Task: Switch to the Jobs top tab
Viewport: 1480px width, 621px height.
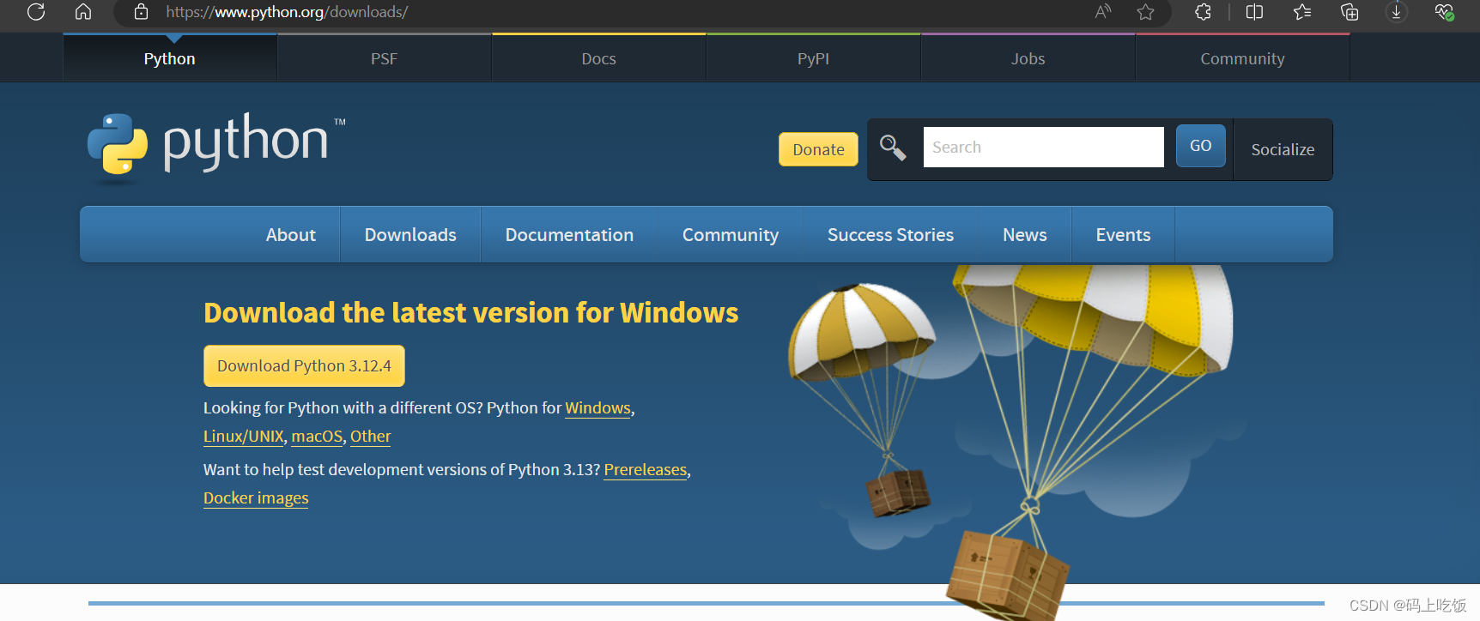Action: [x=1028, y=58]
